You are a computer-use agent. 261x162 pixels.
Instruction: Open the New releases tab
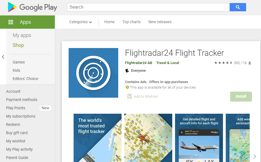[x=160, y=22]
